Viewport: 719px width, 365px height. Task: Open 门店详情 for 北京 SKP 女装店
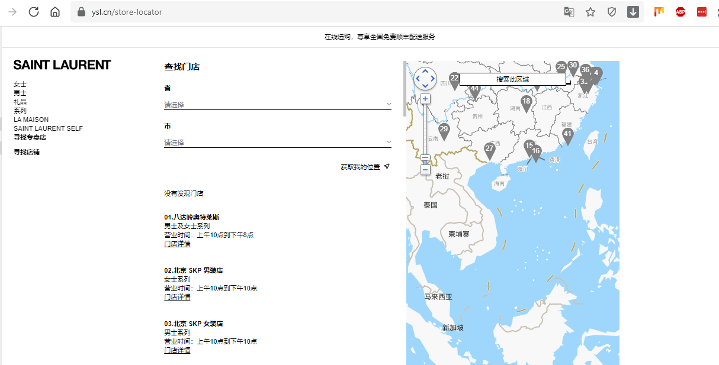(177, 350)
